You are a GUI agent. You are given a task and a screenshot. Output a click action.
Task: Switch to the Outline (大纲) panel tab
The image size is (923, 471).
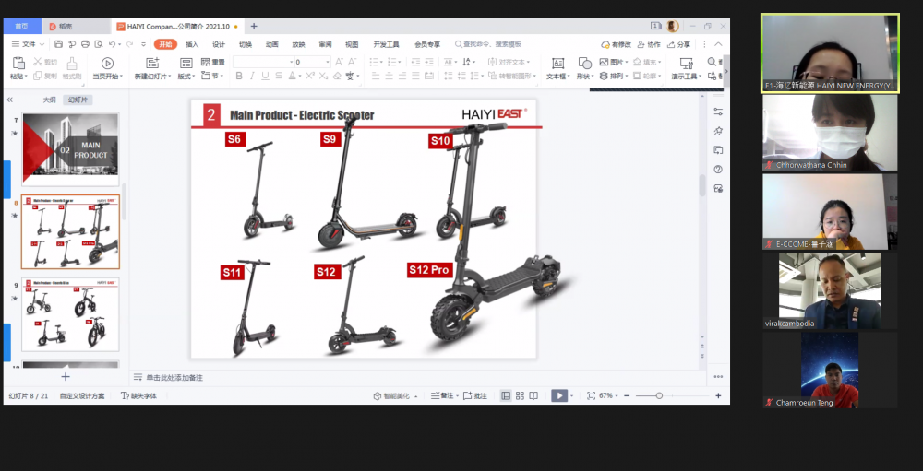(49, 100)
